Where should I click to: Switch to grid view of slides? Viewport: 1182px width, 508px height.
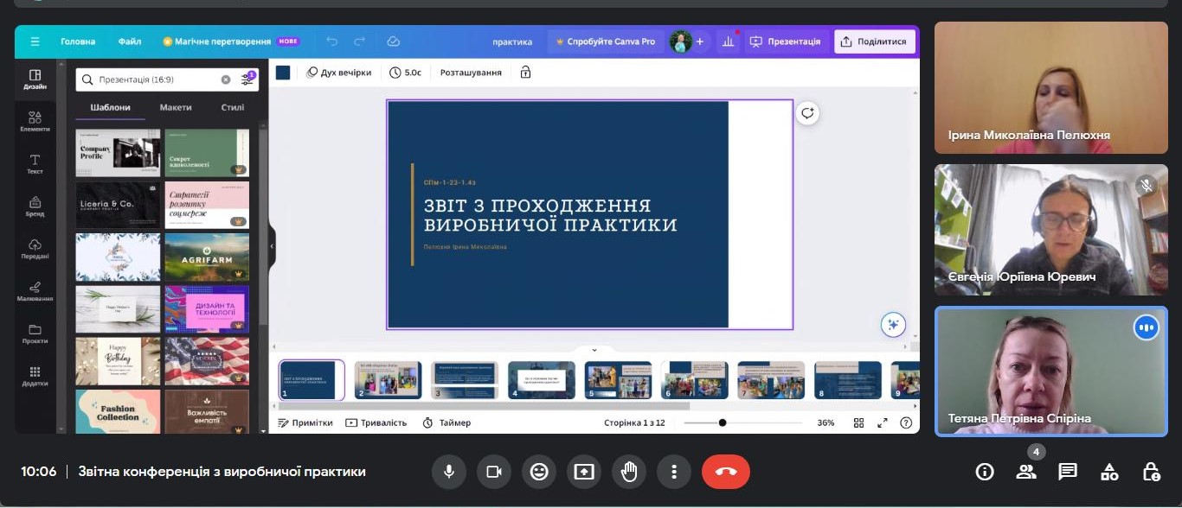tap(858, 423)
